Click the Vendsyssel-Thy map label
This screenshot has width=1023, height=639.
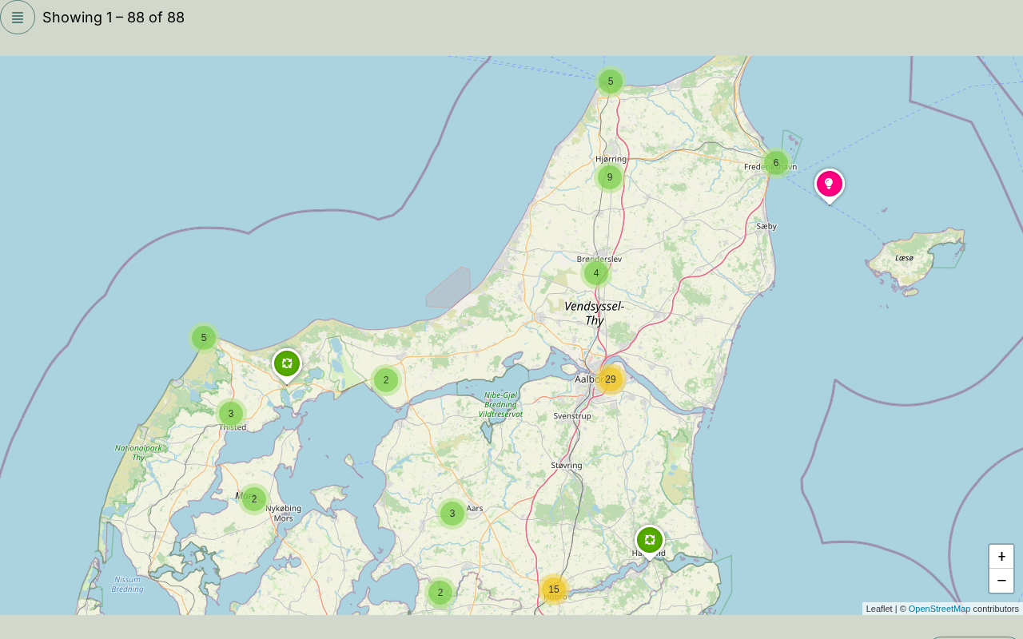tap(594, 313)
